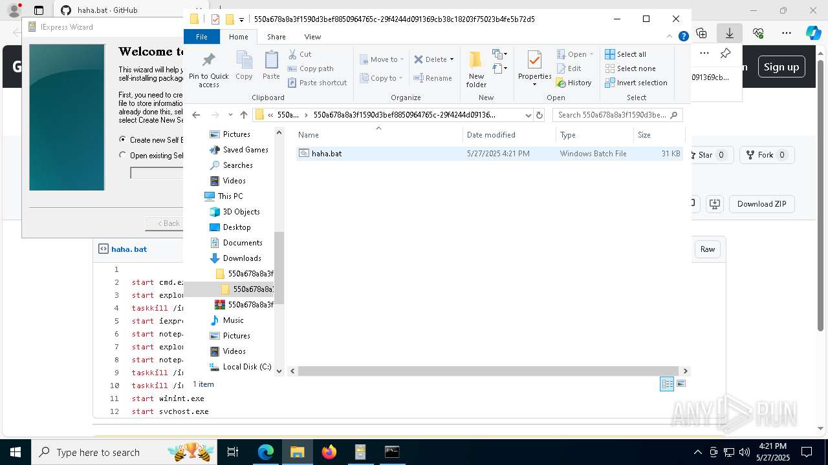
Task: Switch to large icons view in status bar
Action: 681,384
